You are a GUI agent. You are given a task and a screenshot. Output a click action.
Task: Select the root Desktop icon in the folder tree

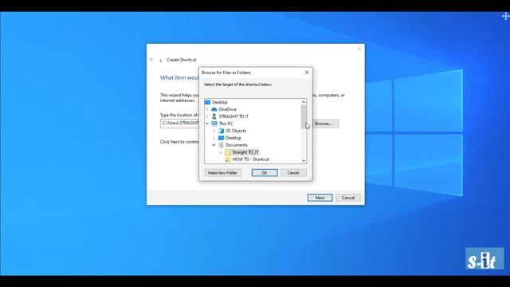pyautogui.click(x=207, y=102)
